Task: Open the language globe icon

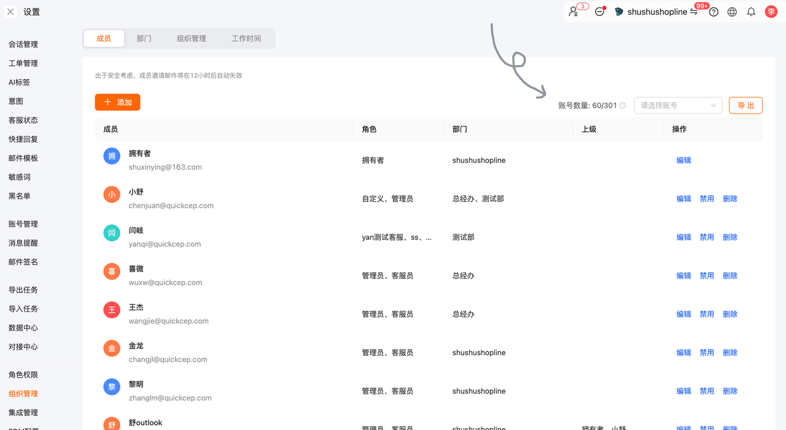Action: point(732,12)
